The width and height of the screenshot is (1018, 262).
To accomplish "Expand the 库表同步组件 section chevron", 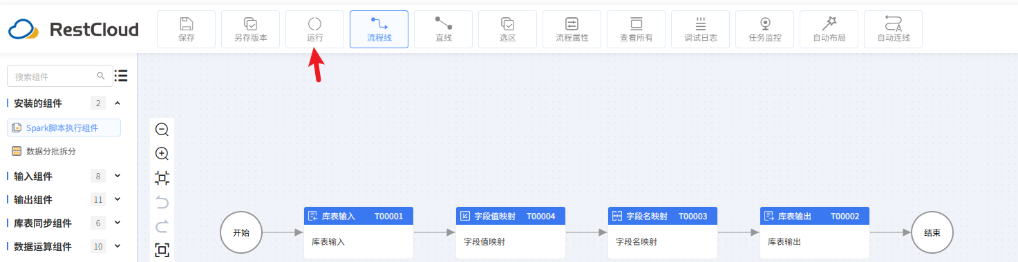I will 117,223.
